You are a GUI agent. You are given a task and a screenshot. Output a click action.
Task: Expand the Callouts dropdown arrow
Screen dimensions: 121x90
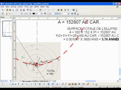click(x=55, y=84)
